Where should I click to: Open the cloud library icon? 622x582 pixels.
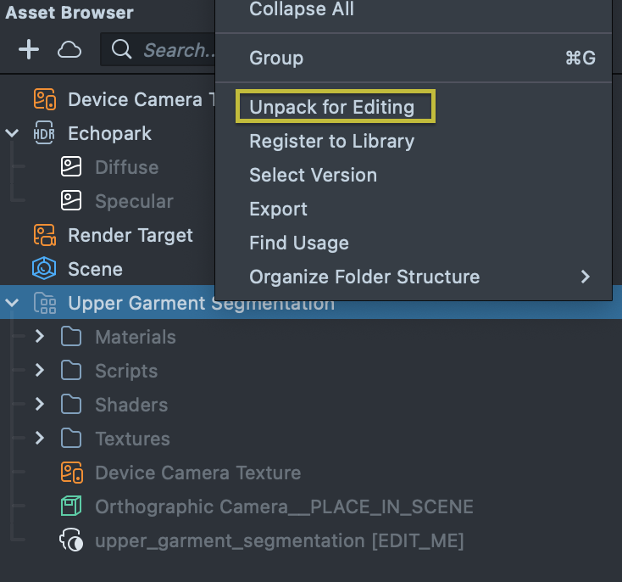[69, 50]
